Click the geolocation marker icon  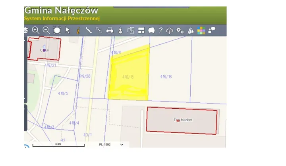(120, 30)
